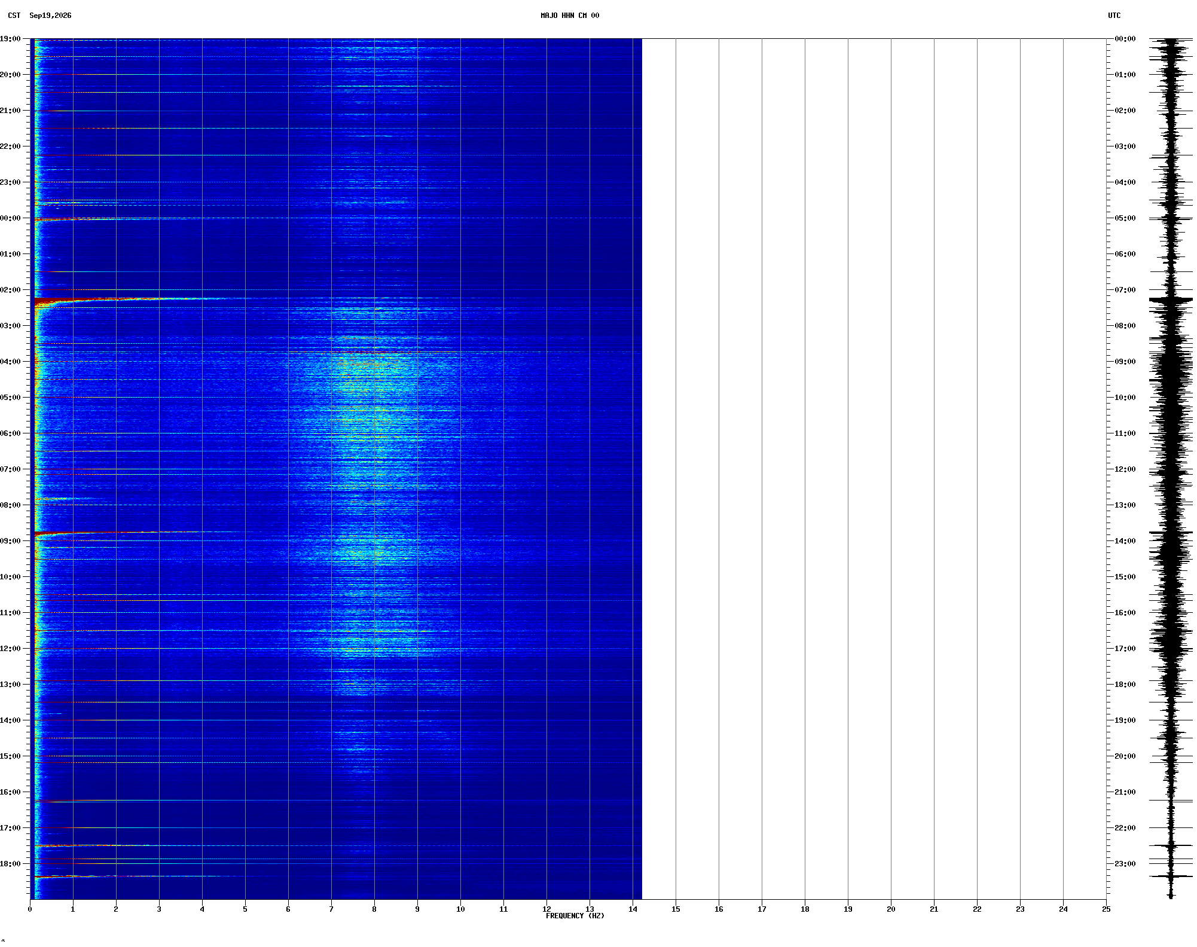Click the CST timezone label
The width and height of the screenshot is (1197, 947).
point(14,16)
